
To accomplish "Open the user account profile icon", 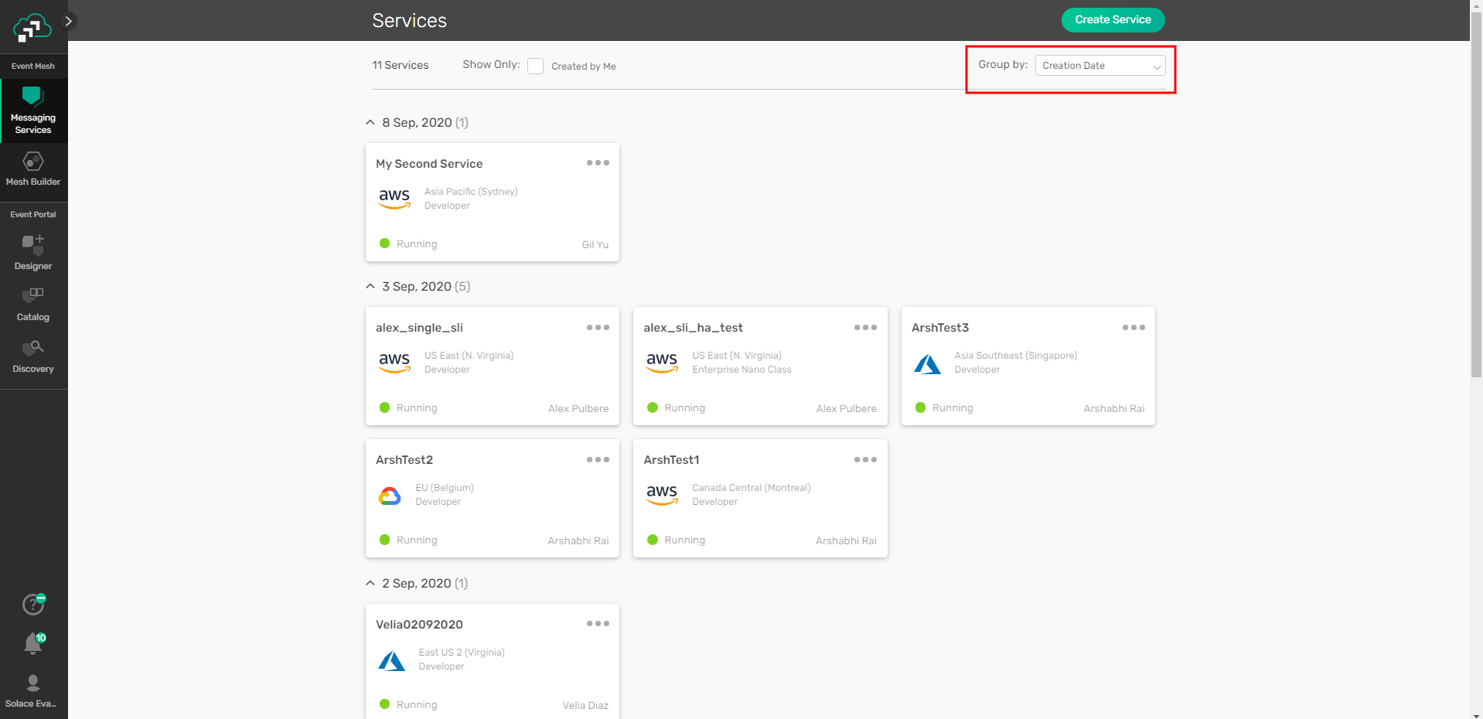I will pyautogui.click(x=33, y=683).
